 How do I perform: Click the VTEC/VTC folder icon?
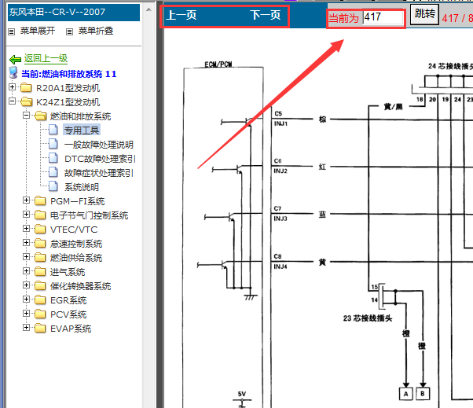tap(40, 230)
